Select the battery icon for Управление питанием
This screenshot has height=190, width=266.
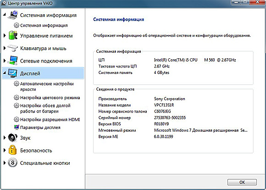tap(13, 35)
